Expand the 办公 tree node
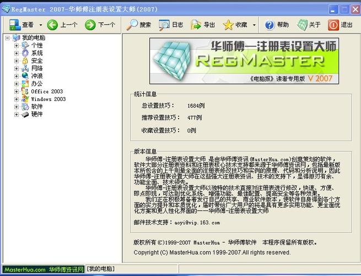This screenshot has height=276, width=361. click(x=17, y=84)
